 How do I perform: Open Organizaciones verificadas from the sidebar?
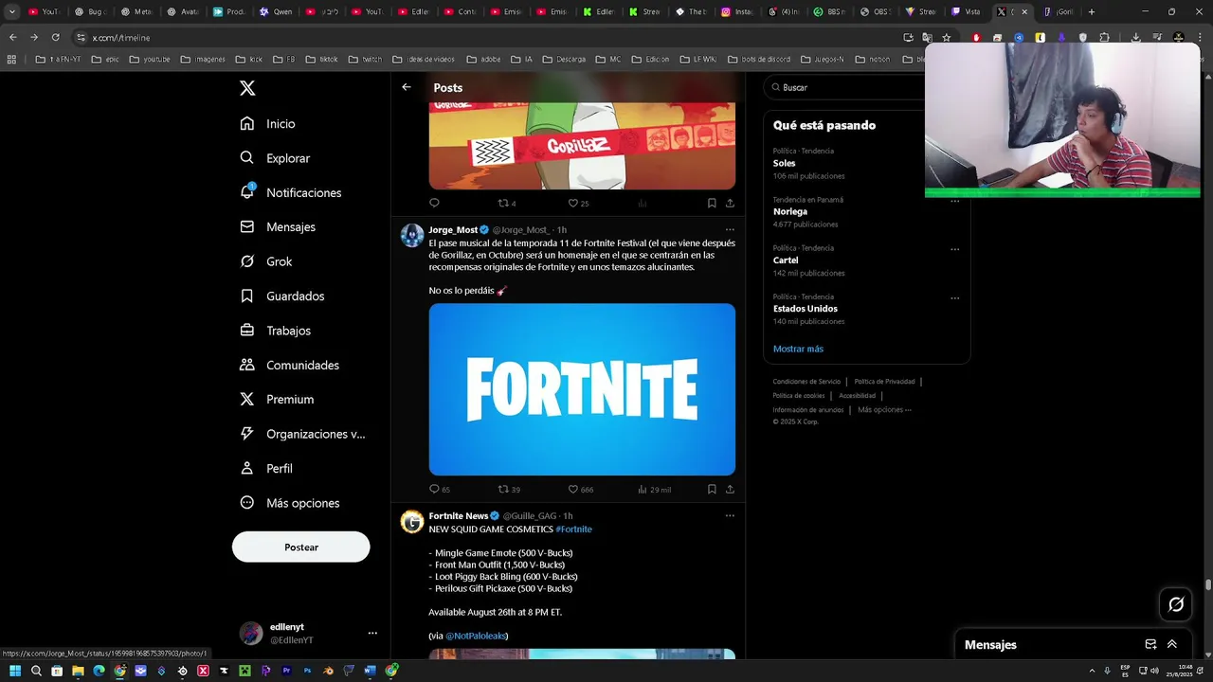tap(302, 434)
